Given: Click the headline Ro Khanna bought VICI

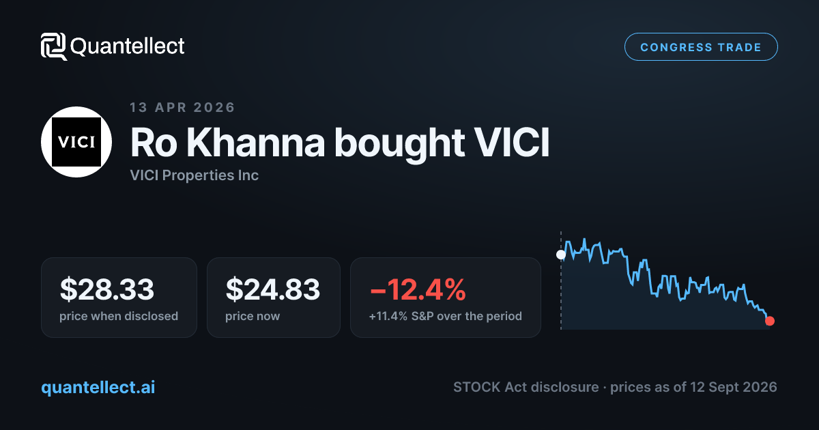Looking at the screenshot, I should (x=340, y=143).
